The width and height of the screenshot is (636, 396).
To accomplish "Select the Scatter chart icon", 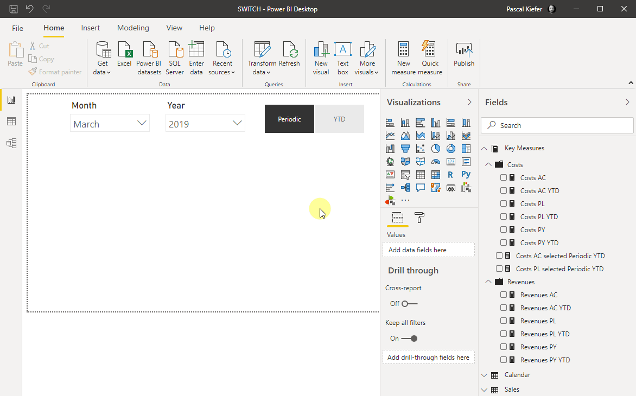I will click(x=421, y=149).
